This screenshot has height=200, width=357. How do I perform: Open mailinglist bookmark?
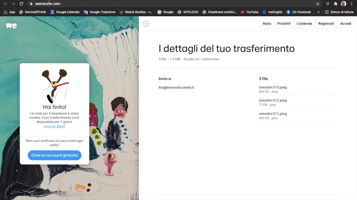click(x=272, y=12)
